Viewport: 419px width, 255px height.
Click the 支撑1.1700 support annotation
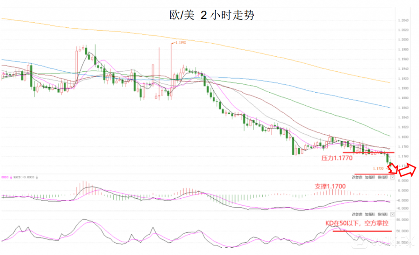[x=330, y=186]
